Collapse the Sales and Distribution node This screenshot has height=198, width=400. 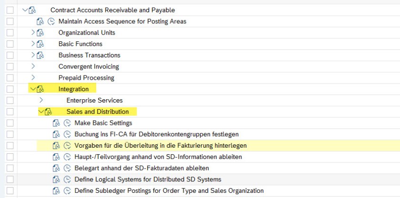click(40, 112)
